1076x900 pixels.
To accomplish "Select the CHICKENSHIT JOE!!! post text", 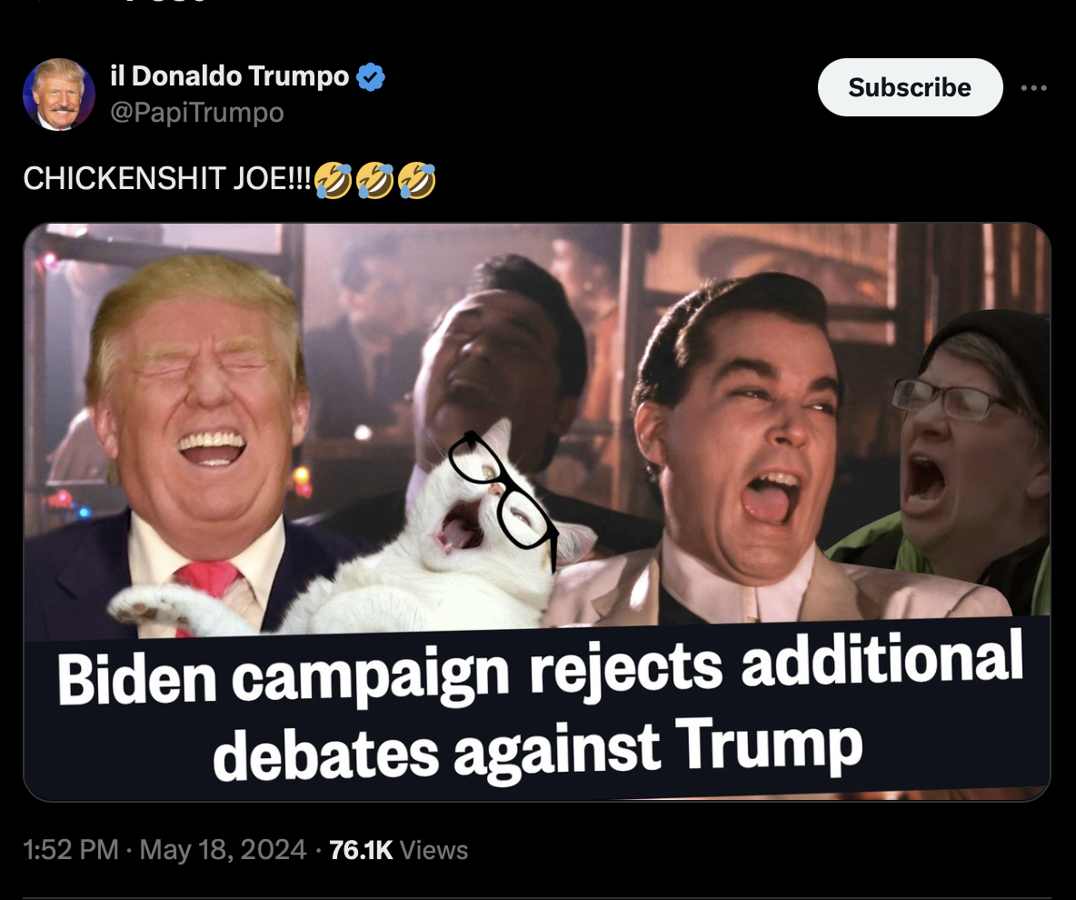I will [166, 179].
